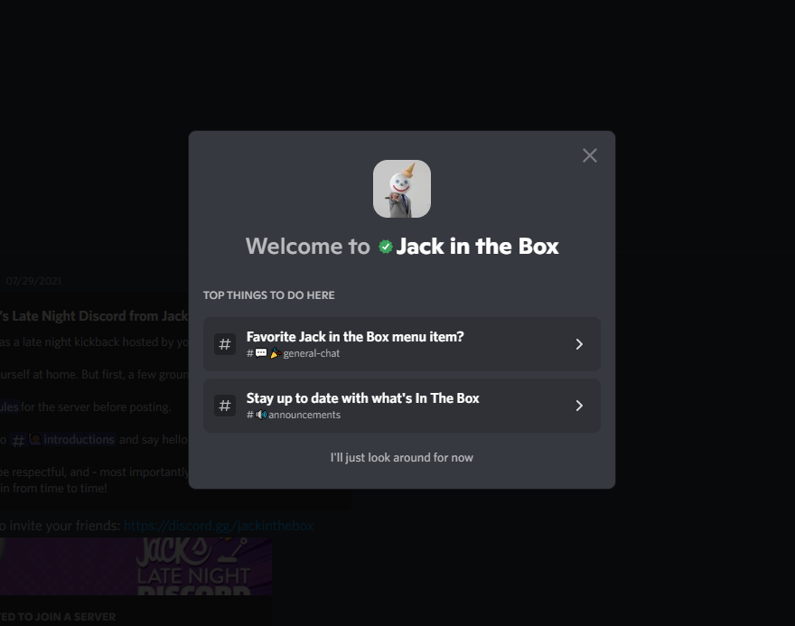Click chevron arrow on announcements card
The width and height of the screenshot is (795, 626).
click(579, 406)
